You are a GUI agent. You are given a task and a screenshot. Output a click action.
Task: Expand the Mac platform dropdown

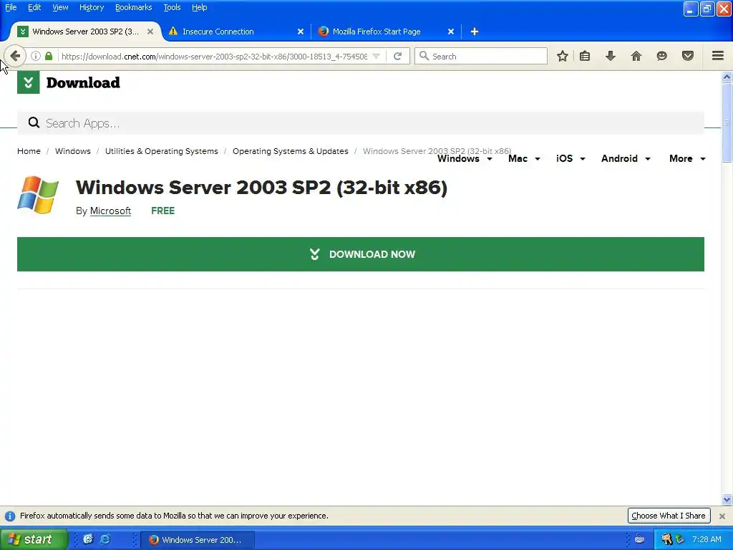[x=524, y=158]
